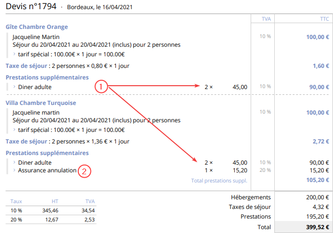Click the 15,20 unit price of Assurance annulation

(240, 170)
